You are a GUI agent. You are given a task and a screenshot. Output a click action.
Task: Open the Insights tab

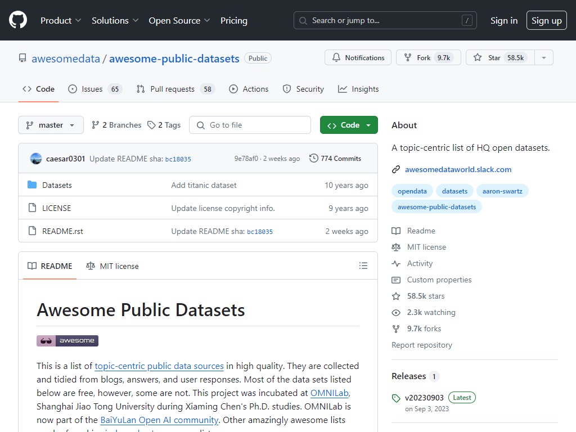(x=358, y=89)
